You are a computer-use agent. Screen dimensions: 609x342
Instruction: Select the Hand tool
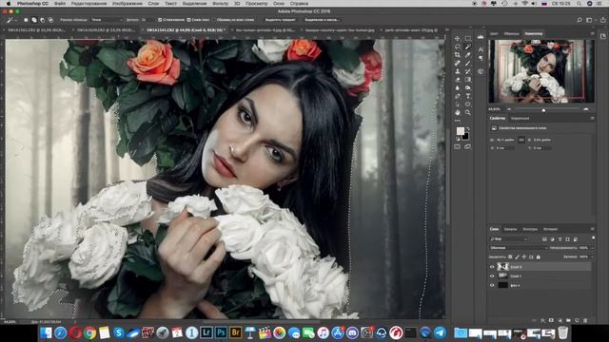pos(457,112)
